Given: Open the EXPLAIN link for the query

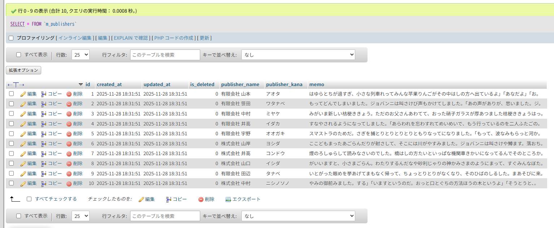Looking at the screenshot, I should [131, 38].
